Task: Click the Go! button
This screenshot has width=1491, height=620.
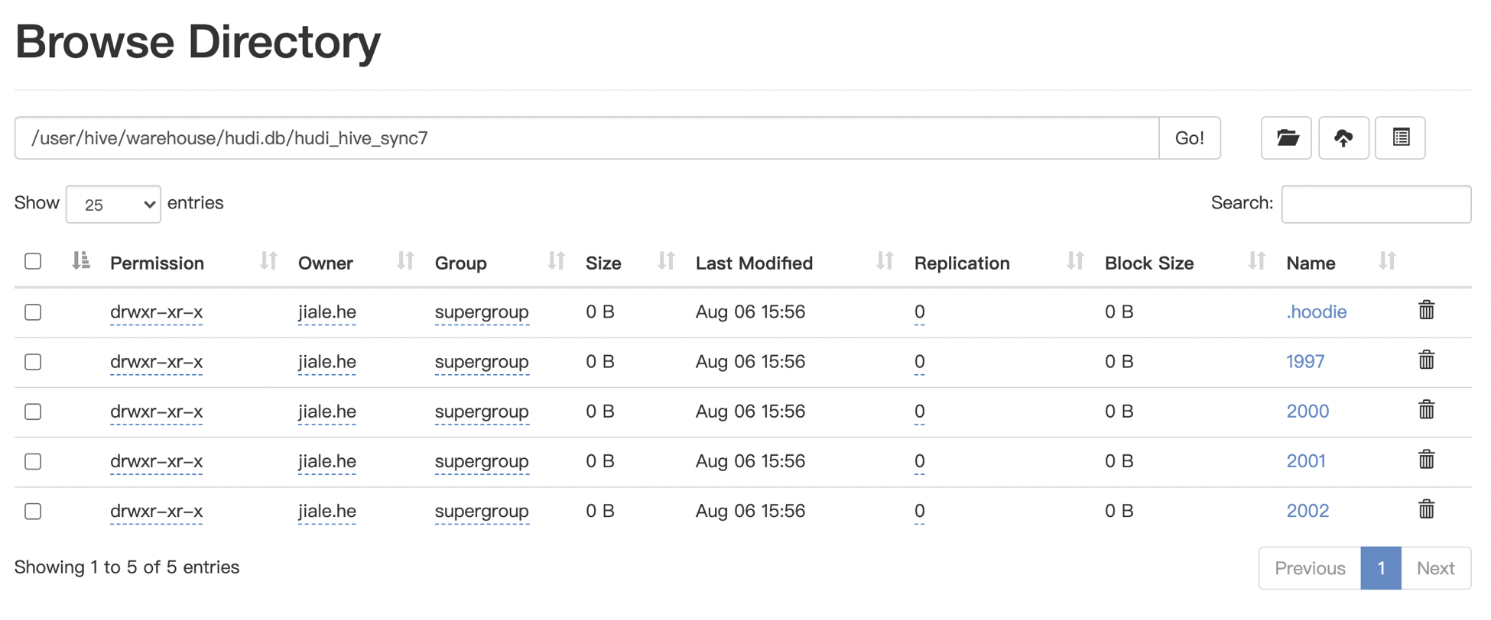Action: click(x=1190, y=138)
